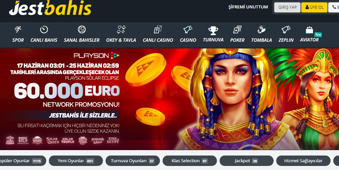Click the Playson 60.000 Euro promotion banner

(169, 99)
